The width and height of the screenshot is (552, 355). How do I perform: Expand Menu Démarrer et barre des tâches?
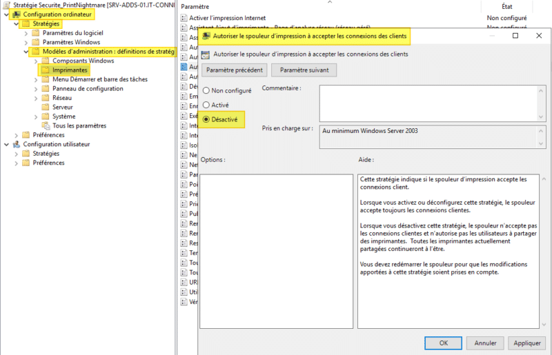point(36,79)
